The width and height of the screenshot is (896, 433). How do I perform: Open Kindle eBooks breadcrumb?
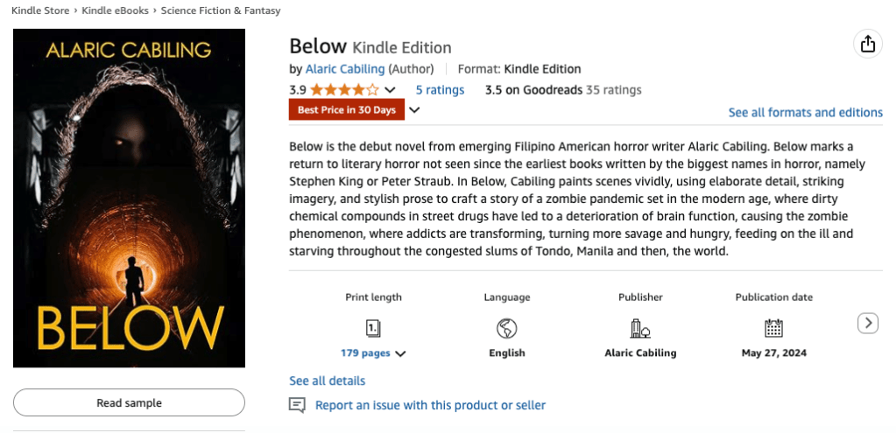(x=116, y=10)
